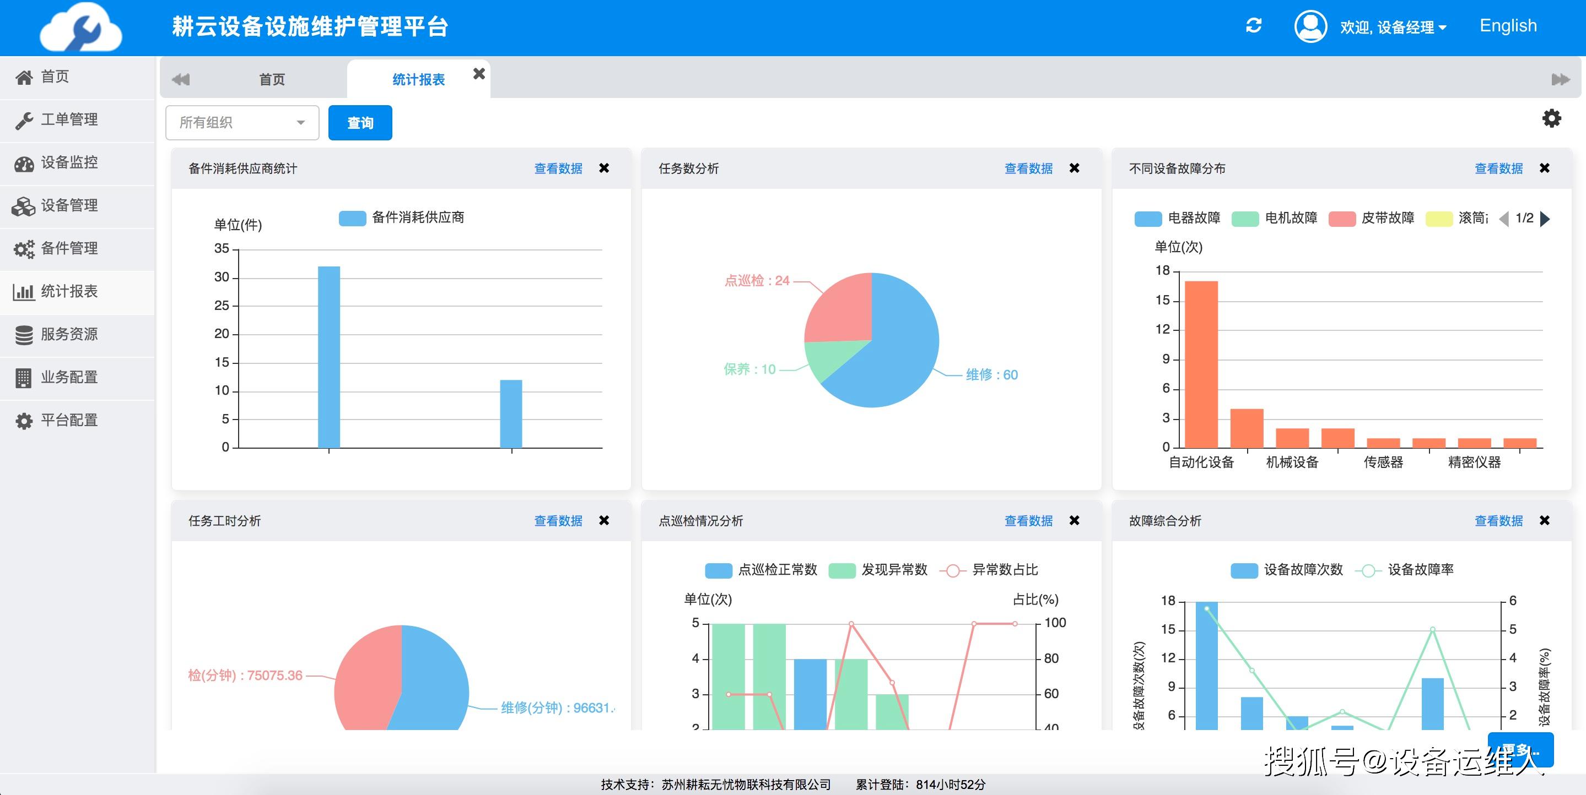Open 设备监控 dashboard gauge item
Viewport: 1586px width, 795px height.
[69, 162]
